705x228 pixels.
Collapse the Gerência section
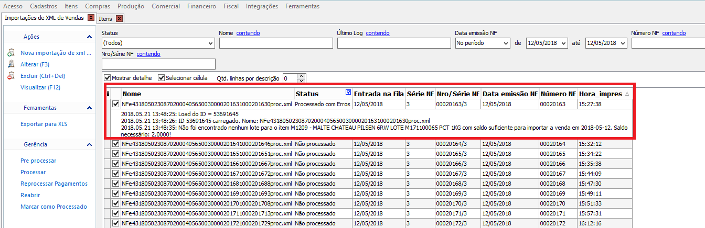click(x=89, y=144)
